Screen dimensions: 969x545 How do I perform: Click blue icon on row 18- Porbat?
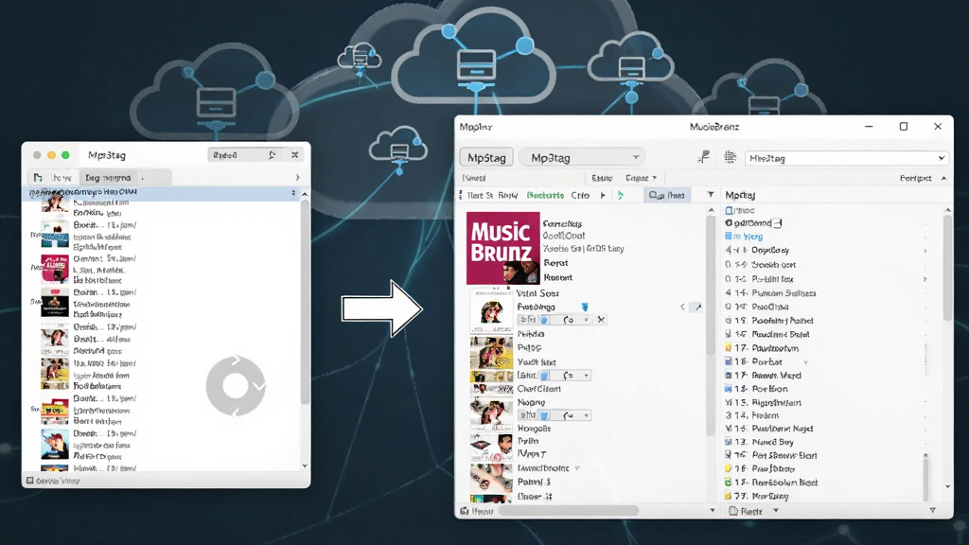click(728, 361)
